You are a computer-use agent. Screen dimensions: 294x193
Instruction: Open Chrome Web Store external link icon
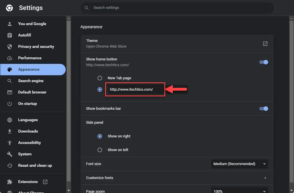click(x=265, y=44)
